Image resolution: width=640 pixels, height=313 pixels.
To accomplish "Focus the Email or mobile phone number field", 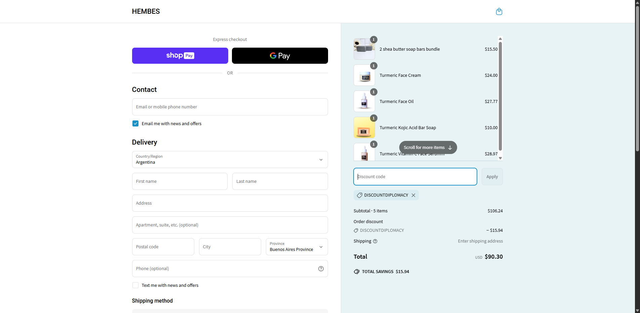I will point(230,107).
